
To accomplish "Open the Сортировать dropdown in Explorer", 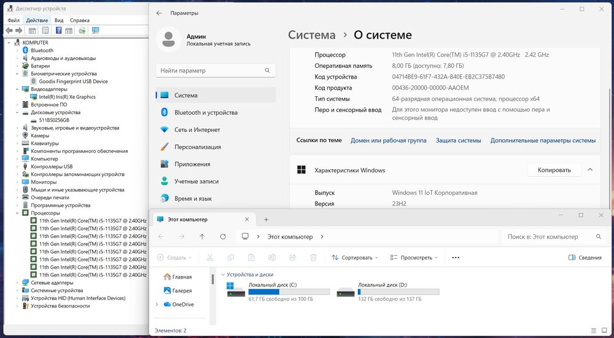I will click(x=355, y=258).
